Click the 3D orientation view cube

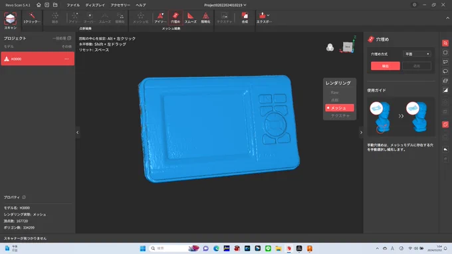tap(348, 47)
